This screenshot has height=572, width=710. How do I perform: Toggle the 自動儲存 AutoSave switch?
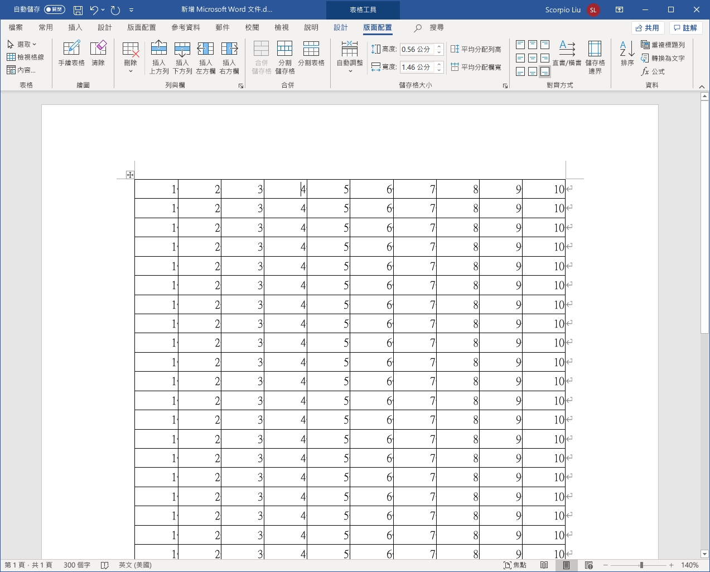coord(55,9)
